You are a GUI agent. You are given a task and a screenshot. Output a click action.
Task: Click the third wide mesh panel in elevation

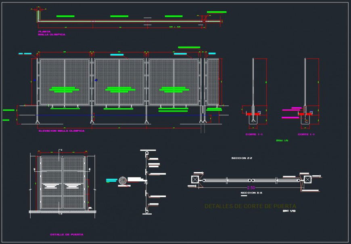174,81
